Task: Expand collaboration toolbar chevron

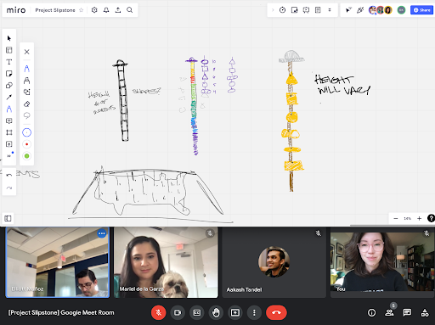Action: 273,10
